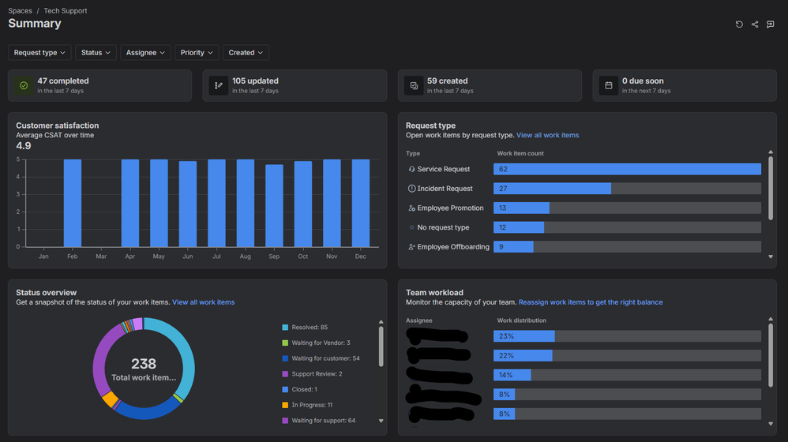
Task: Click the September CSAT bar
Action: [x=274, y=206]
